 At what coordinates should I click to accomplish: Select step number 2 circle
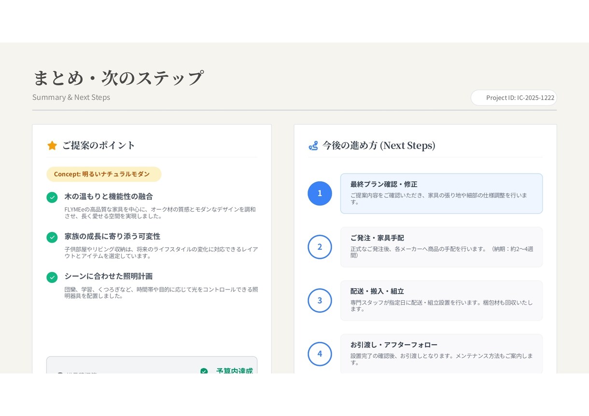click(320, 247)
